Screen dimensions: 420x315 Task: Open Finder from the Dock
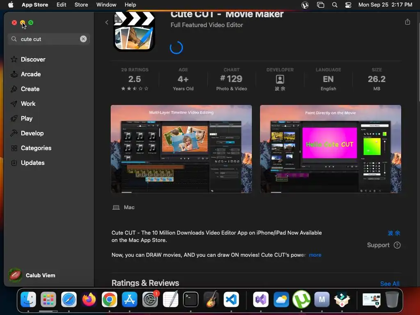[x=28, y=299]
